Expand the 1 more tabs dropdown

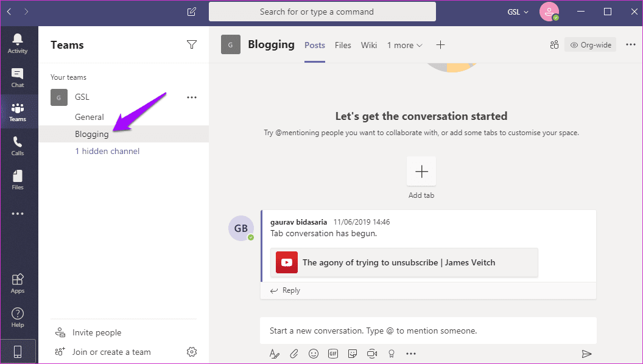point(404,45)
